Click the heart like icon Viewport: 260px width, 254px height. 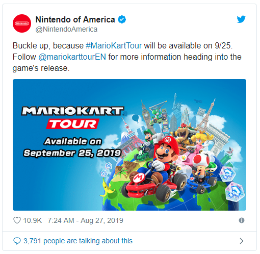[17, 220]
